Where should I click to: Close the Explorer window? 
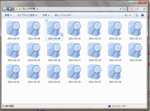(142, 2)
